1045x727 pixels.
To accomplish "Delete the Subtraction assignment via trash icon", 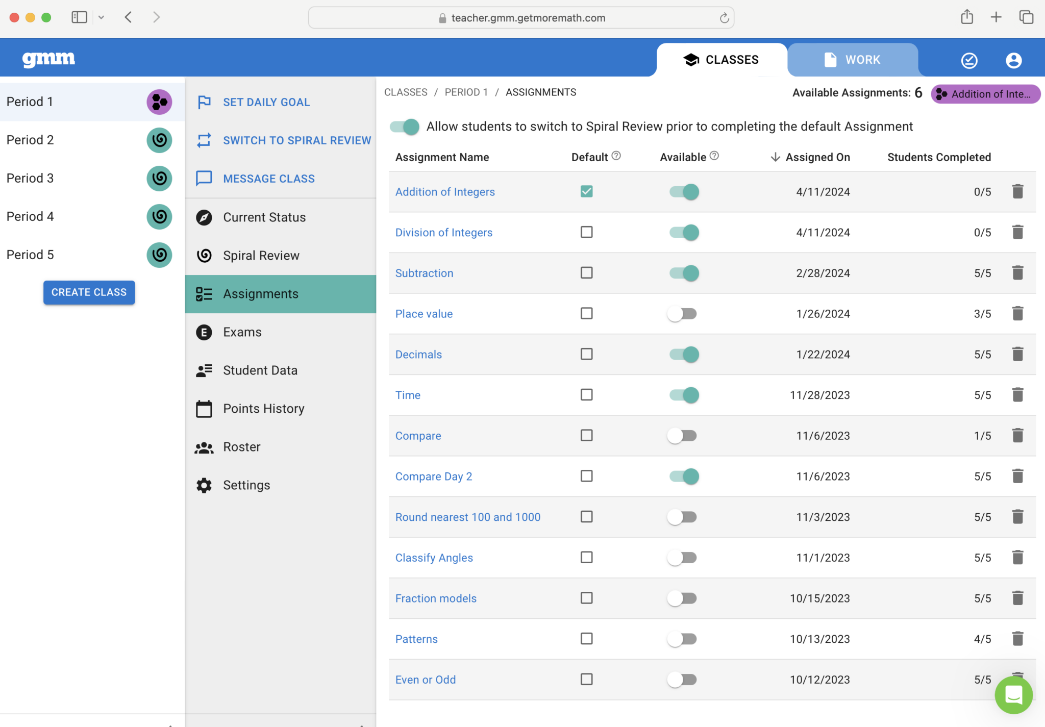I will (x=1017, y=273).
